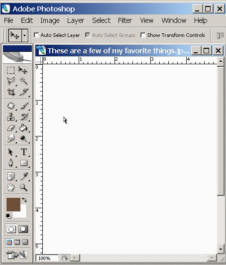
Task: Choose the Crop tool
Action: point(11,92)
